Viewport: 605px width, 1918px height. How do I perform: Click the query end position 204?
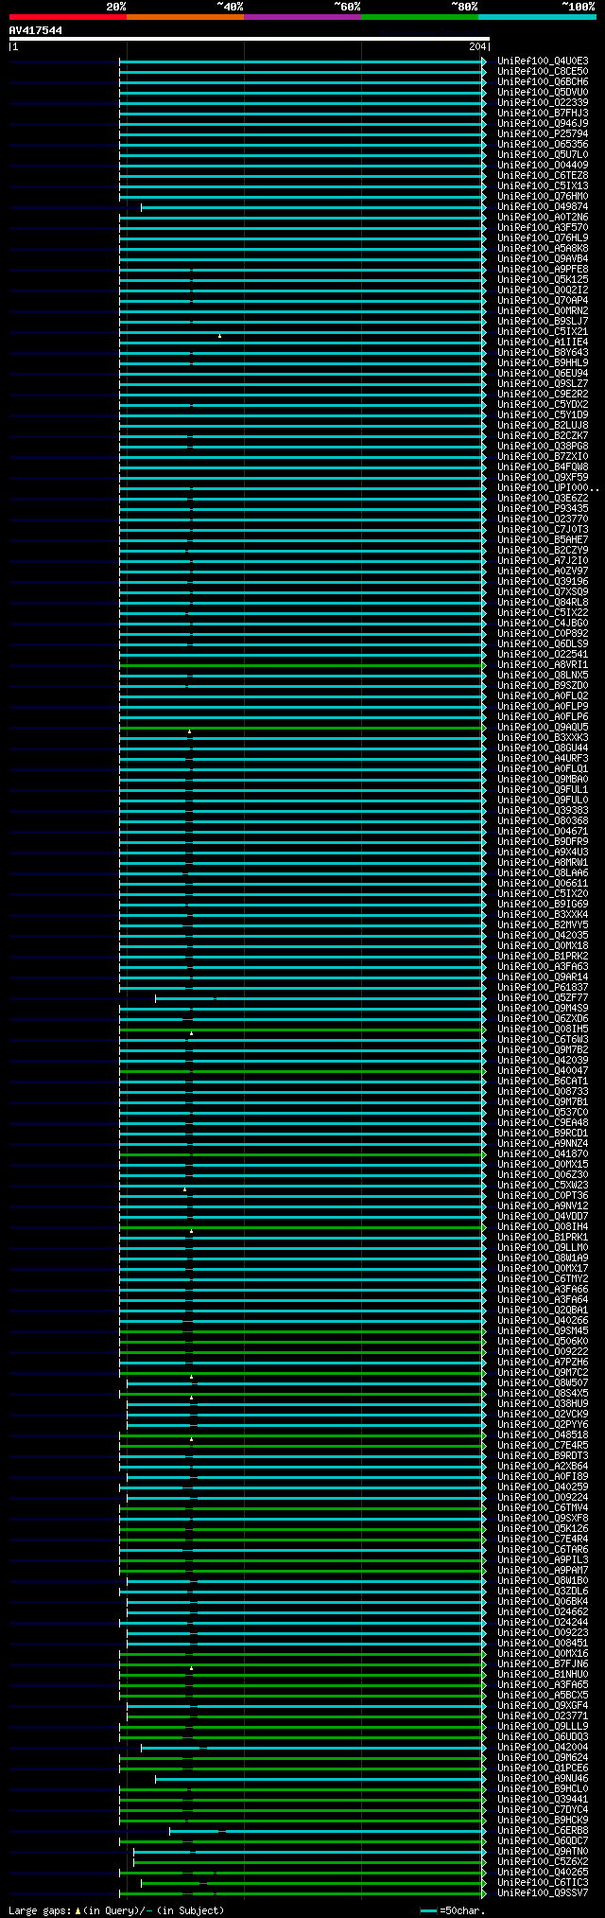tap(477, 46)
